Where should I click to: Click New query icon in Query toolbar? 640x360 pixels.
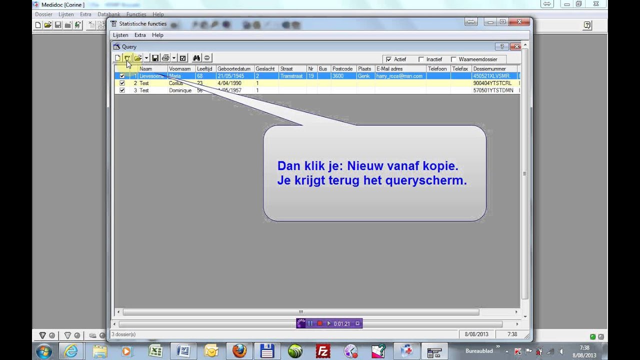tap(118, 58)
